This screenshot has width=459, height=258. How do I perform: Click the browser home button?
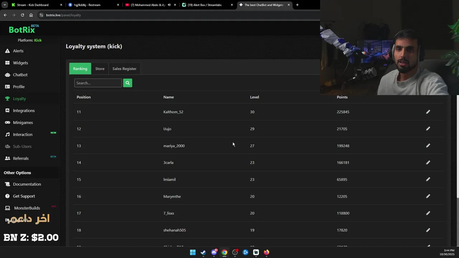point(31,15)
